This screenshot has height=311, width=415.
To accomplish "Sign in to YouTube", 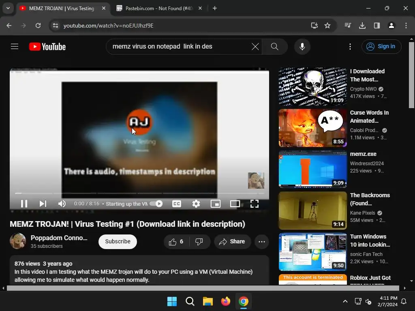I will tap(381, 47).
